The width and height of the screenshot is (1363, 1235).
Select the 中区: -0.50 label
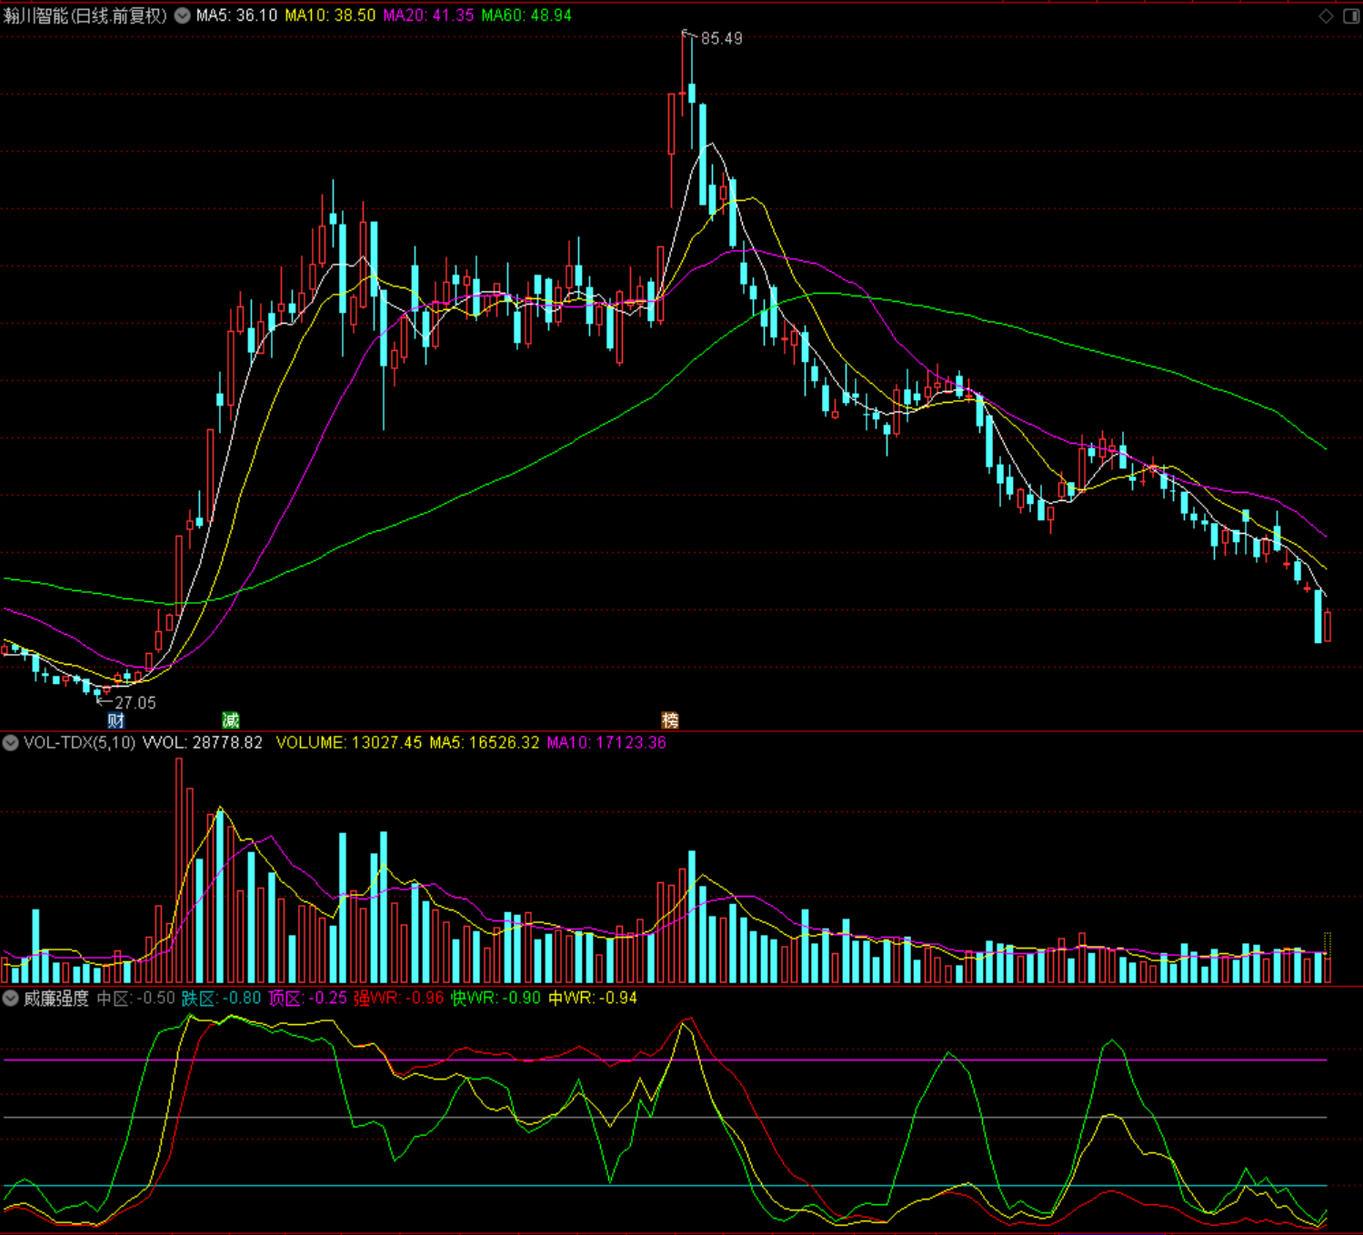(x=136, y=999)
